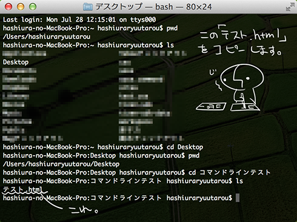Click the テスト.html filename in ls output

22,189
